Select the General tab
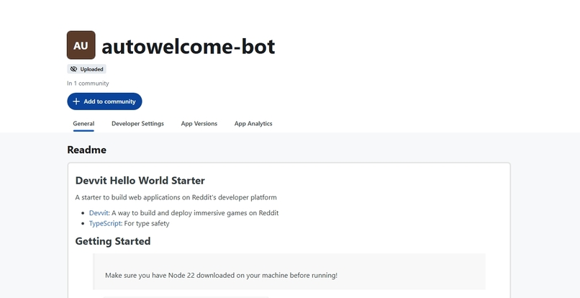The width and height of the screenshot is (580, 298). [x=83, y=124]
